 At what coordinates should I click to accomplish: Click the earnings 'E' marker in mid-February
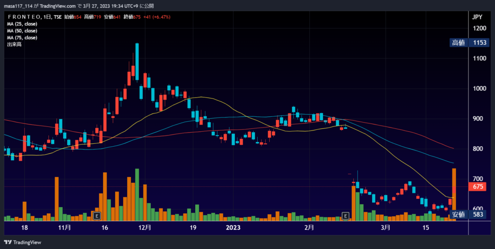[x=346, y=216]
